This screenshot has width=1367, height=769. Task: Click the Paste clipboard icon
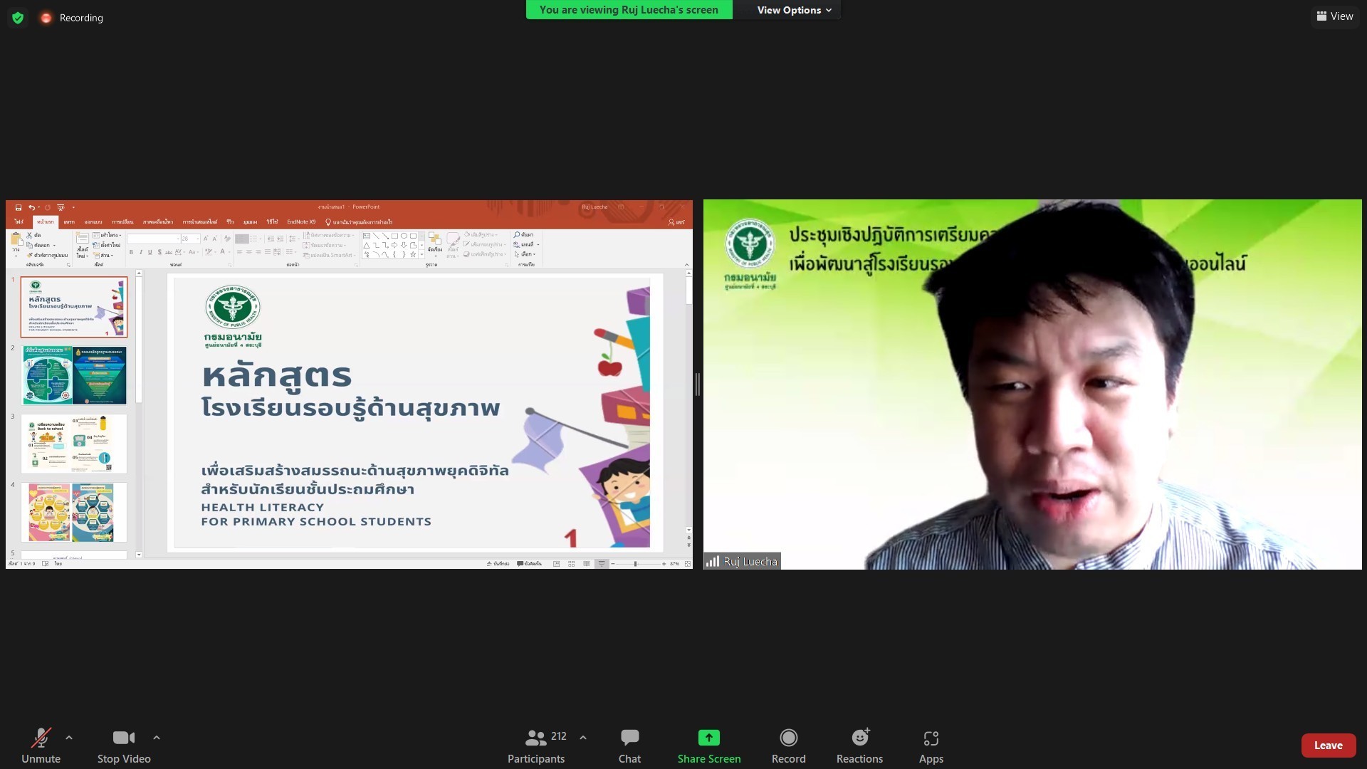16,240
